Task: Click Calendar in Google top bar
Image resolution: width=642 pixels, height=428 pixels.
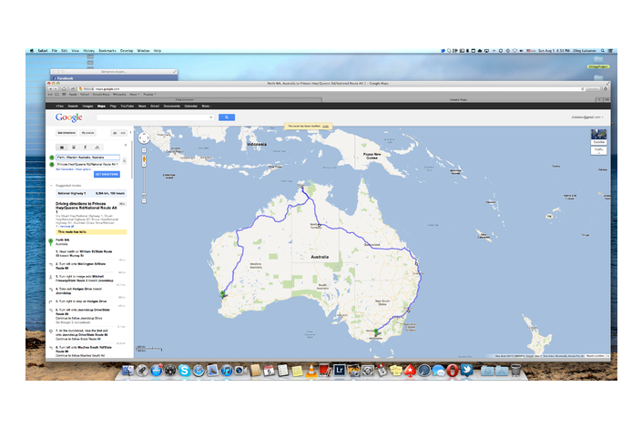Action: [x=191, y=106]
